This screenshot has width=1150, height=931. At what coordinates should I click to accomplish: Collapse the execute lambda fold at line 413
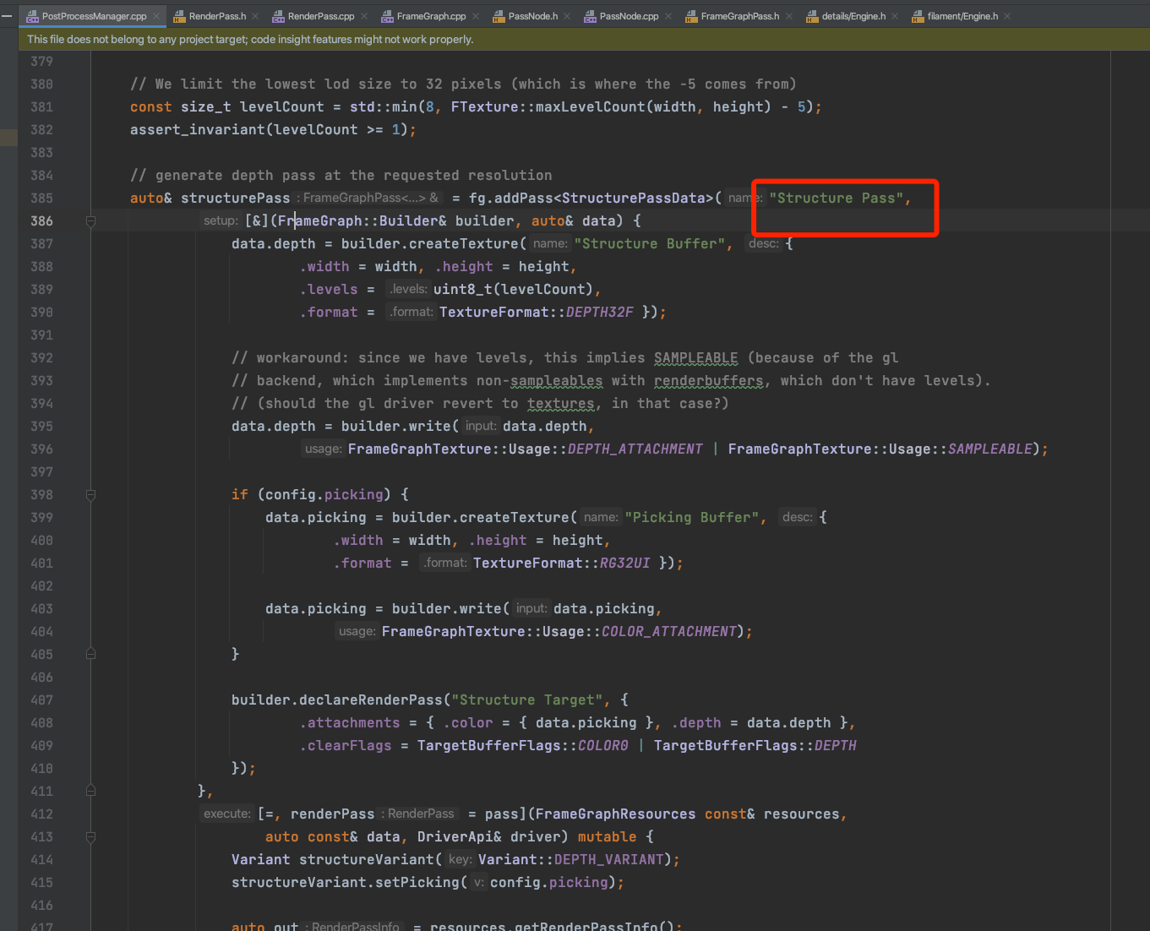[x=90, y=836]
